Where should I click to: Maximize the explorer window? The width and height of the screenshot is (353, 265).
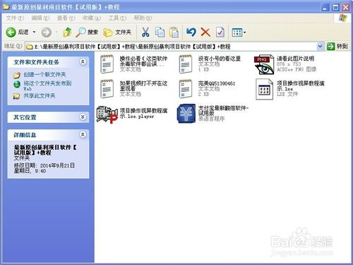[x=335, y=7]
